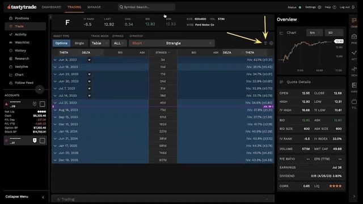Screen dimensions: 363x204
Task: Click the Quote Details icon
Action: pos(281,82)
